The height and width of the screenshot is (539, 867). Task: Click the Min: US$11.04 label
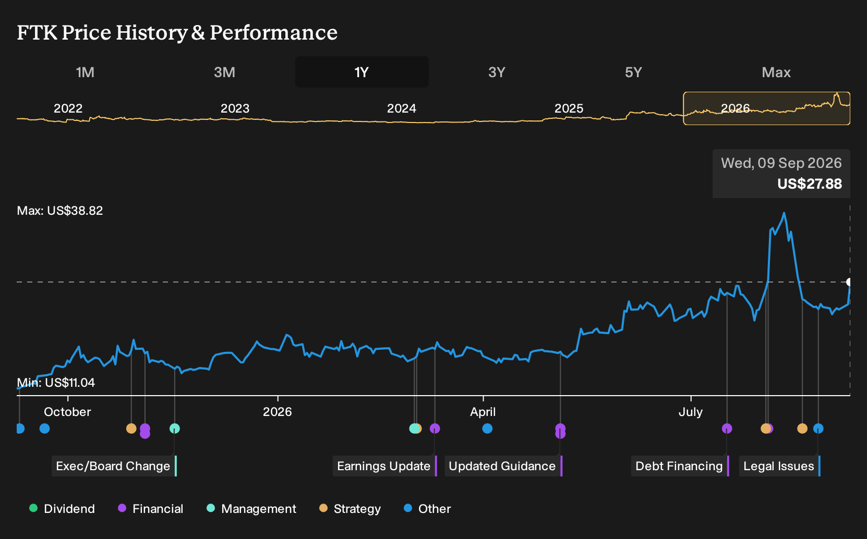(x=56, y=383)
